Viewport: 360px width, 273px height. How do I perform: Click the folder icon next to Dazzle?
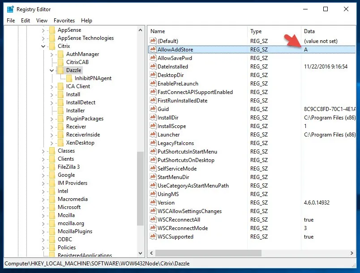pos(61,70)
